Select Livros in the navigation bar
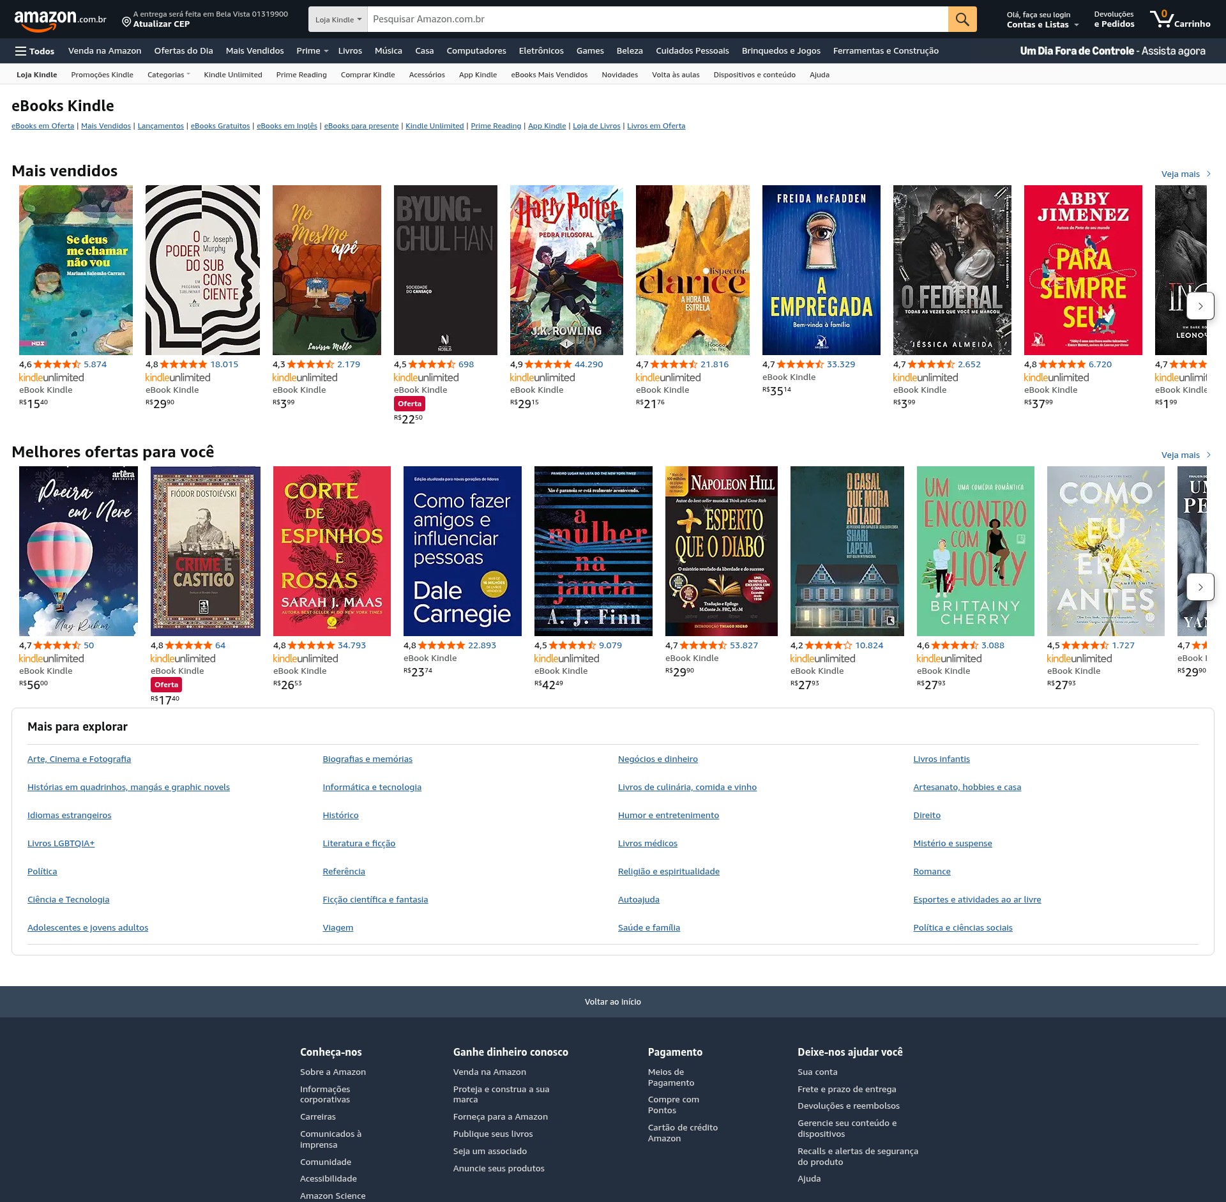This screenshot has width=1226, height=1202. [x=350, y=51]
